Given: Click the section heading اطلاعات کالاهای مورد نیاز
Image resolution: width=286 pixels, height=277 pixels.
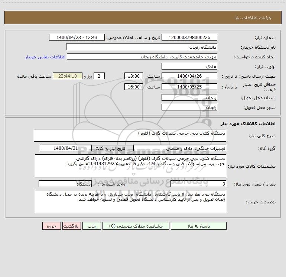Looking at the screenshot, I should click(248, 123).
